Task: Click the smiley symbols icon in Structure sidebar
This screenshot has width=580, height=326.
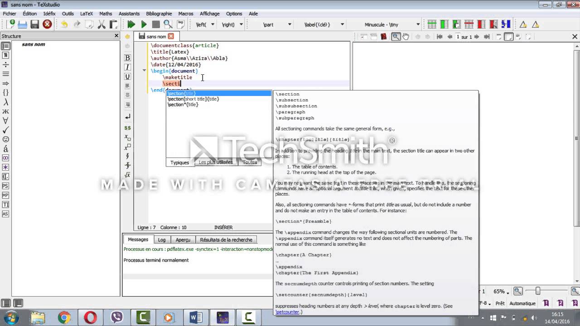Action: tap(5, 139)
